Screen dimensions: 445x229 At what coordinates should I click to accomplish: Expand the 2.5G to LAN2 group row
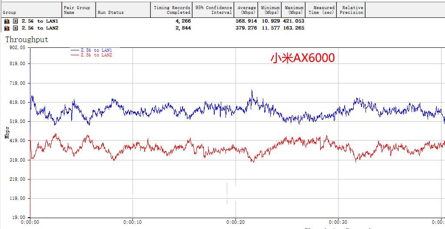16,28
